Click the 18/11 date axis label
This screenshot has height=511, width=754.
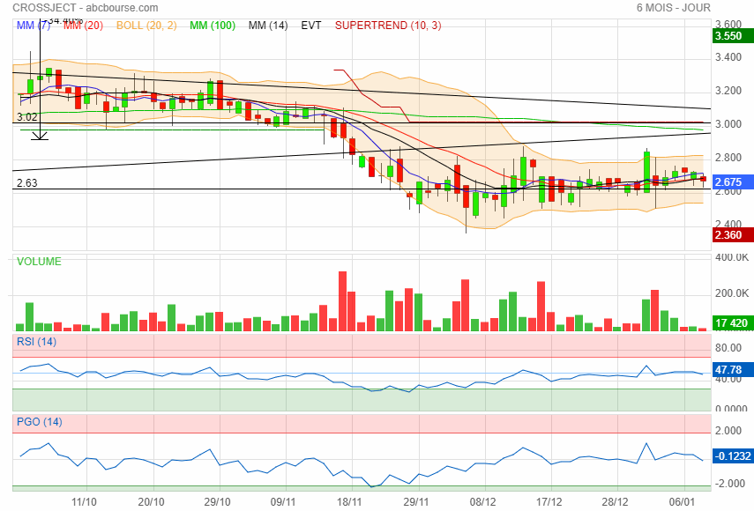pos(349,502)
